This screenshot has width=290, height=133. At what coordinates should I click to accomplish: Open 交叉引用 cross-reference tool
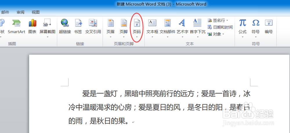pyautogui.click(x=93, y=26)
